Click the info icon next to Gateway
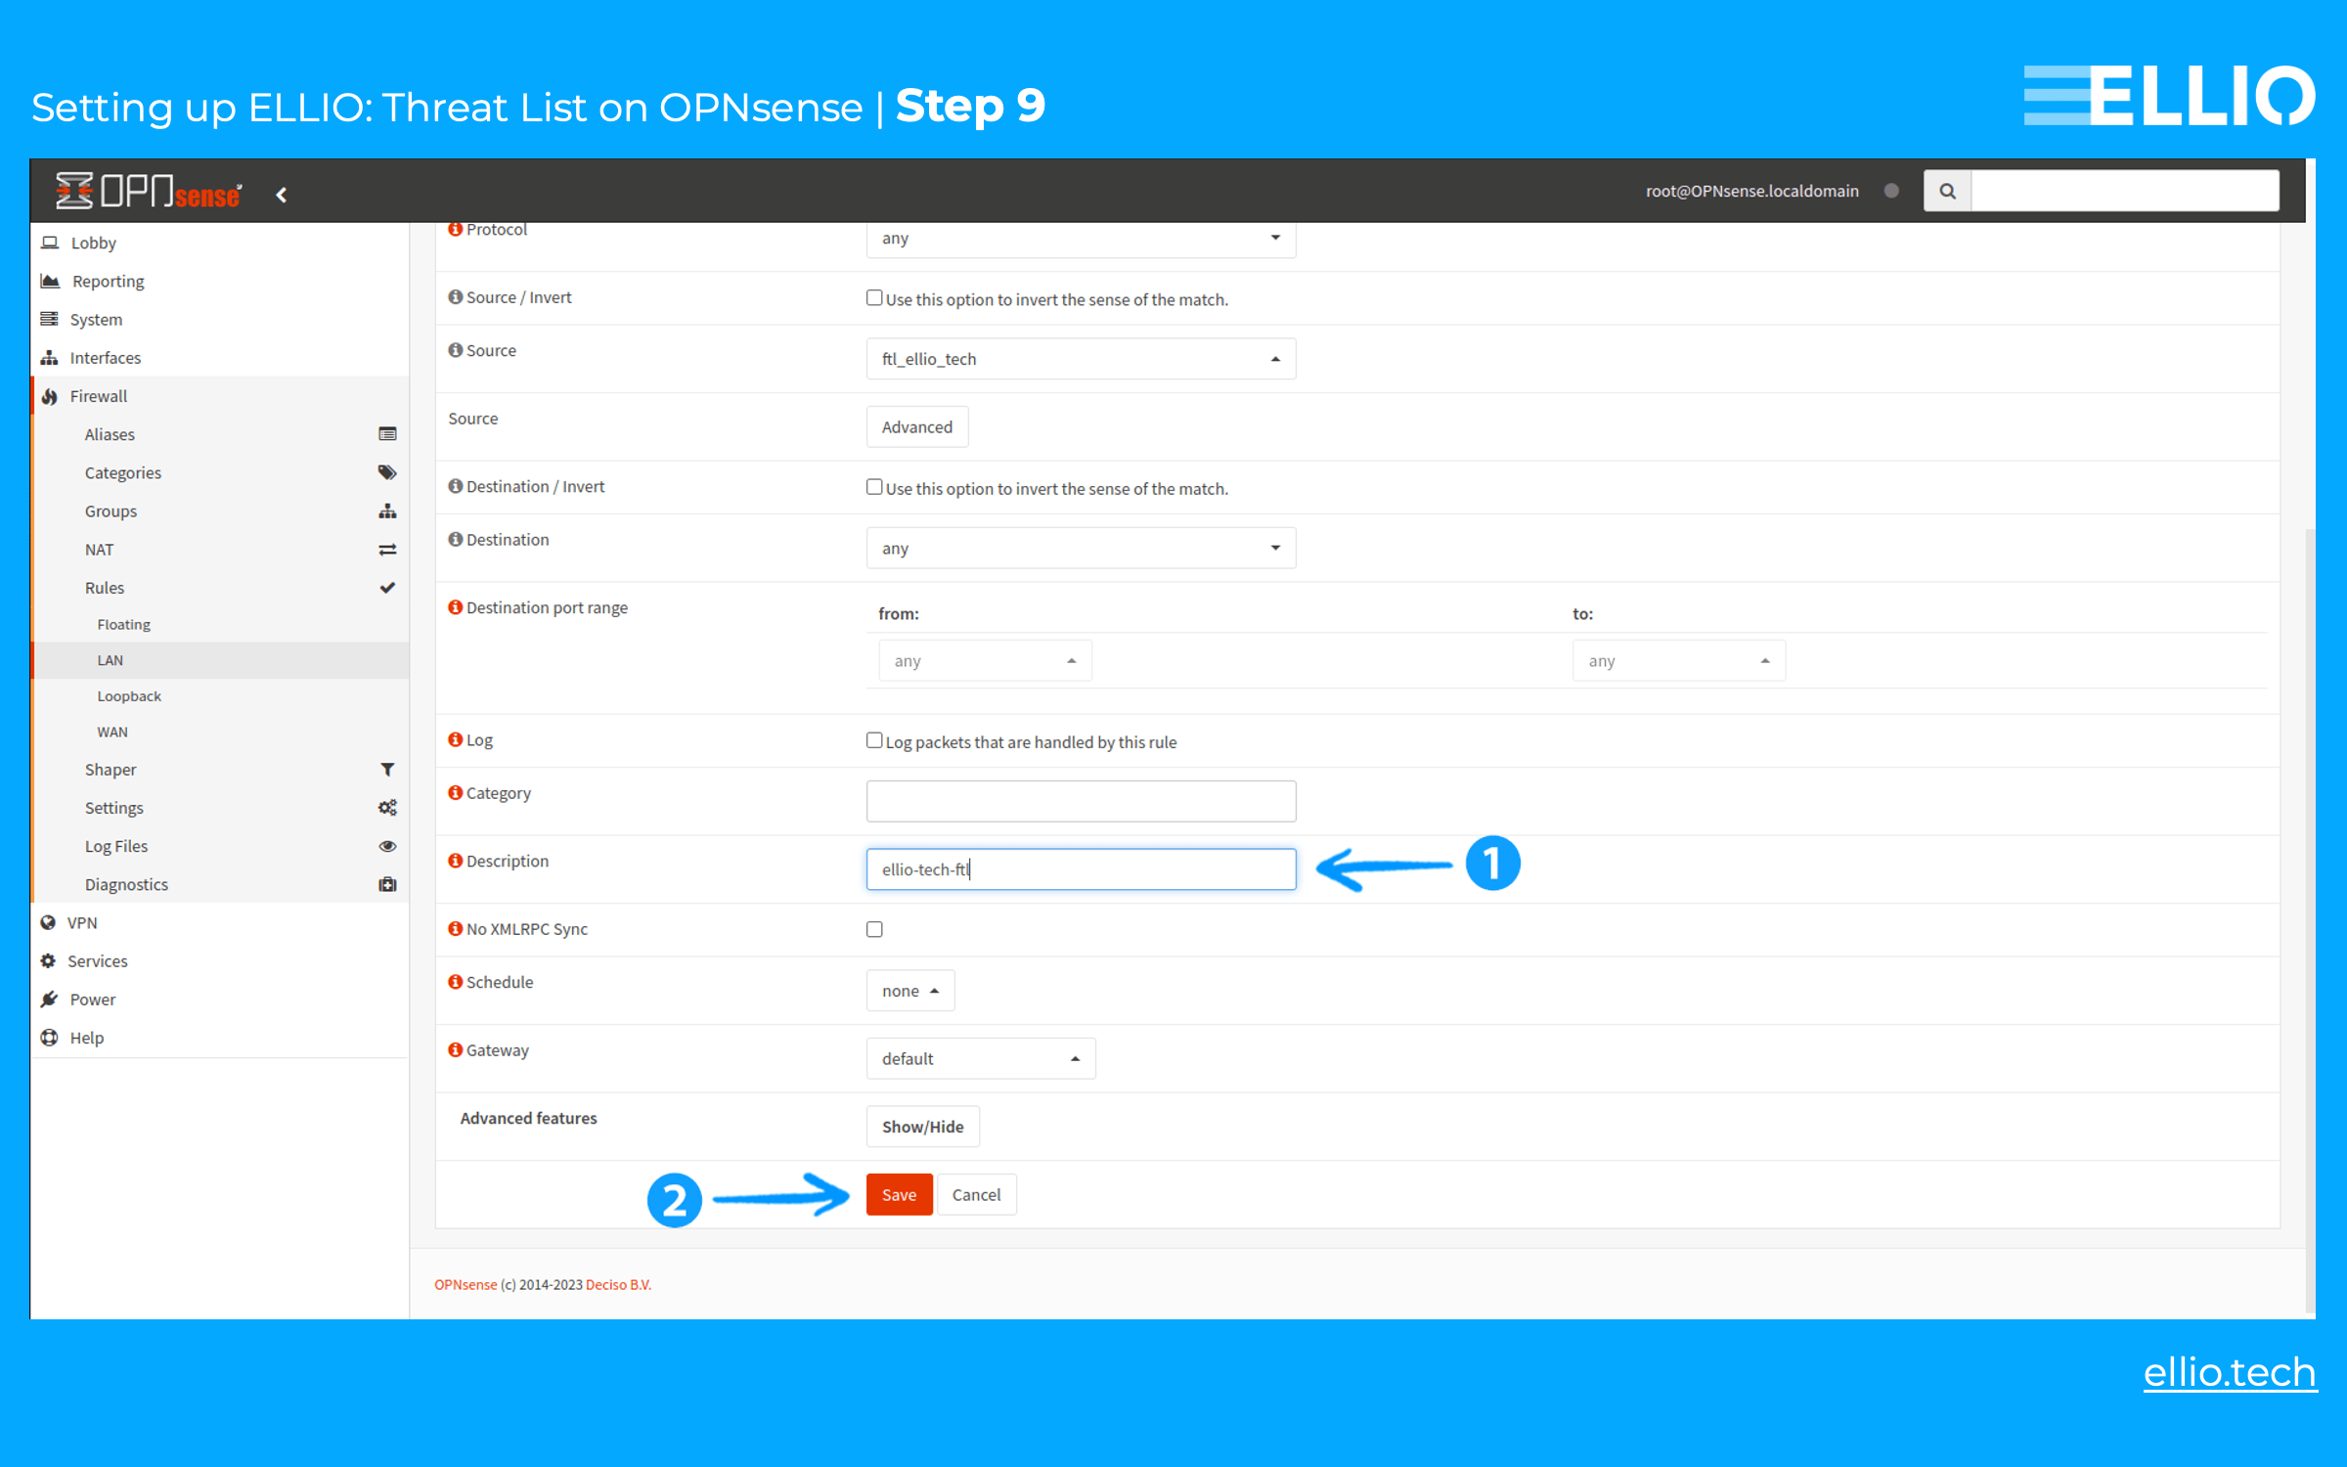This screenshot has height=1467, width=2347. (x=456, y=1048)
